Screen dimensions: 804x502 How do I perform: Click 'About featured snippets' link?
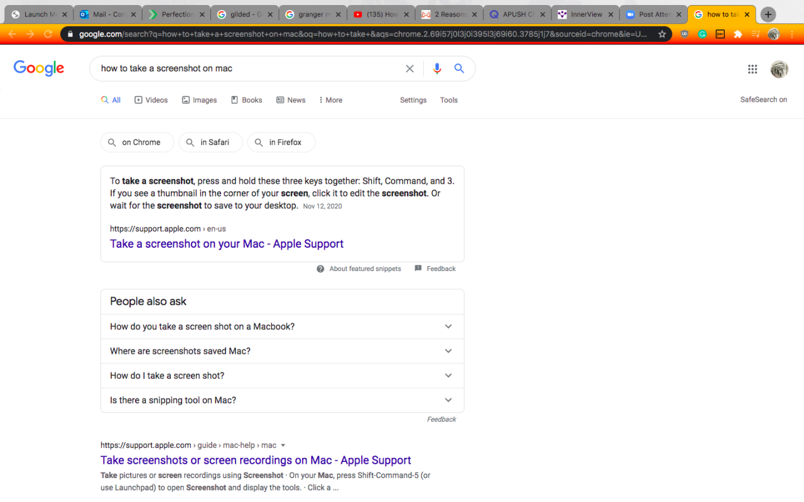pos(365,269)
